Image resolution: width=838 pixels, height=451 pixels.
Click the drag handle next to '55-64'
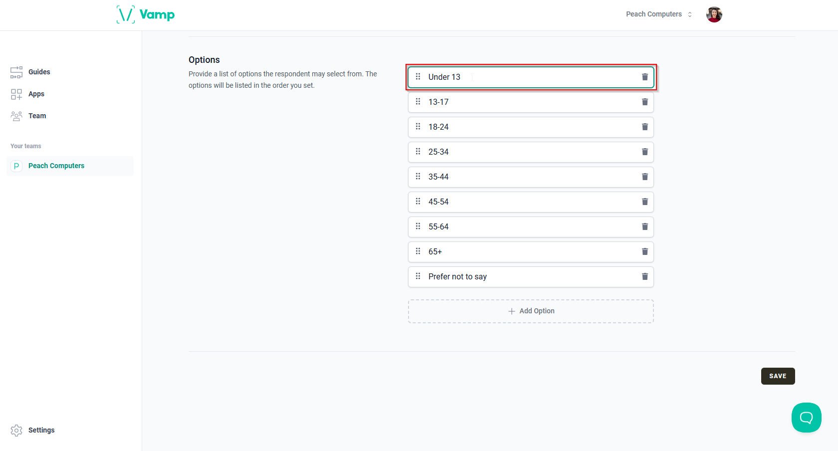(418, 226)
